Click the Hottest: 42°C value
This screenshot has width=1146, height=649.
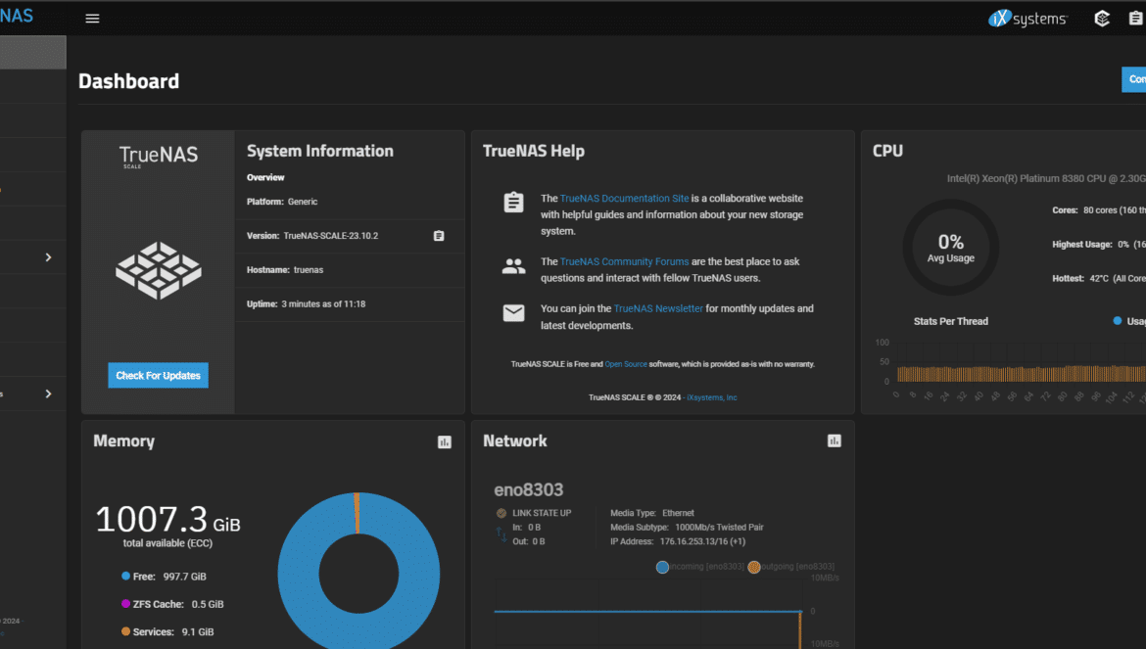(1099, 279)
